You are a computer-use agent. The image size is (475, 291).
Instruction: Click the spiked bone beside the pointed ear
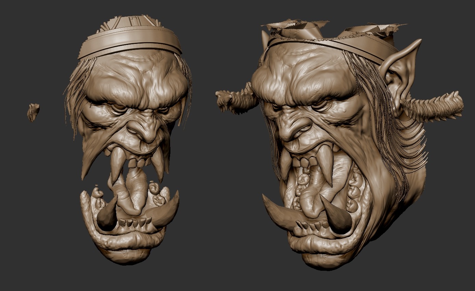click(433, 106)
